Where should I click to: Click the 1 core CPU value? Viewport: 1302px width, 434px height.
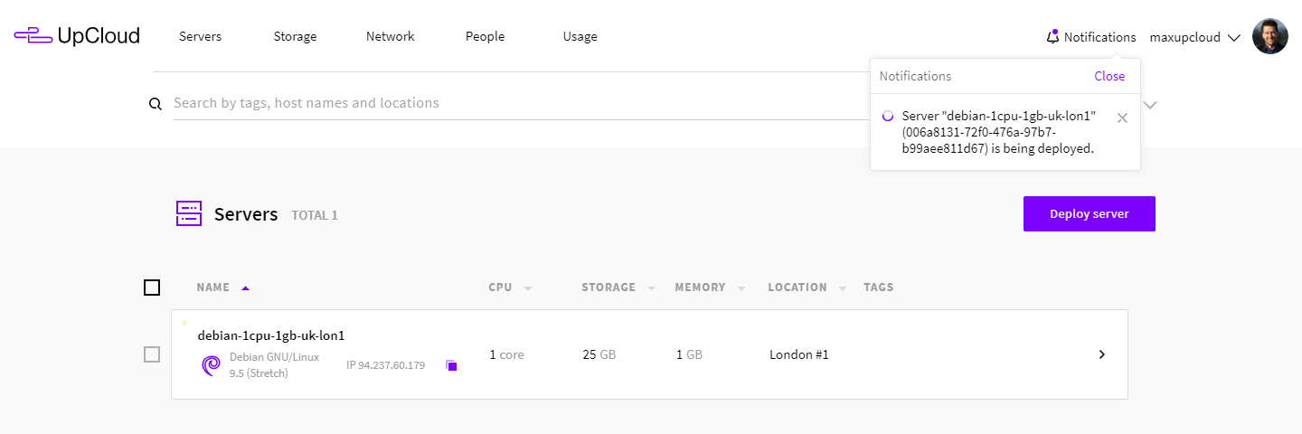507,354
